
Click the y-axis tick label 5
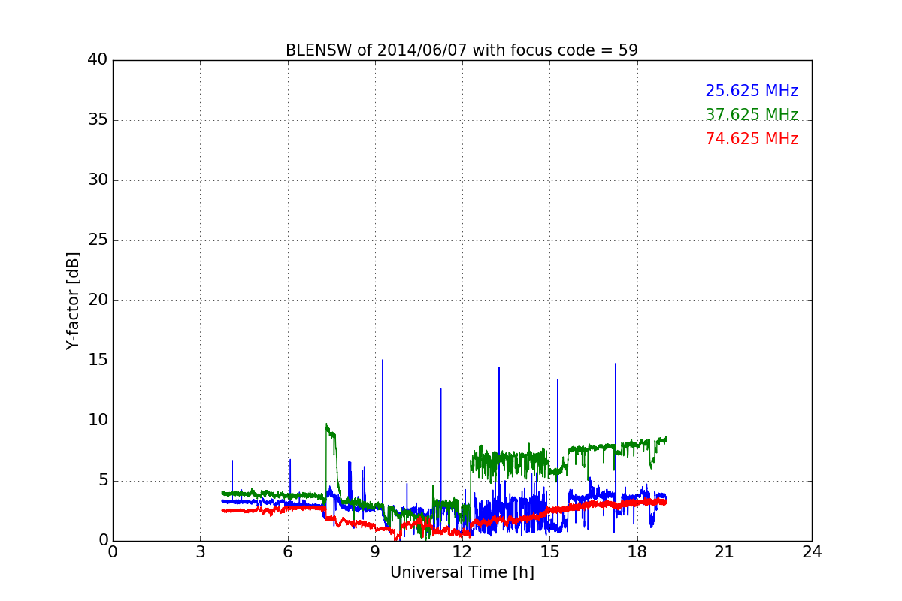tap(102, 481)
